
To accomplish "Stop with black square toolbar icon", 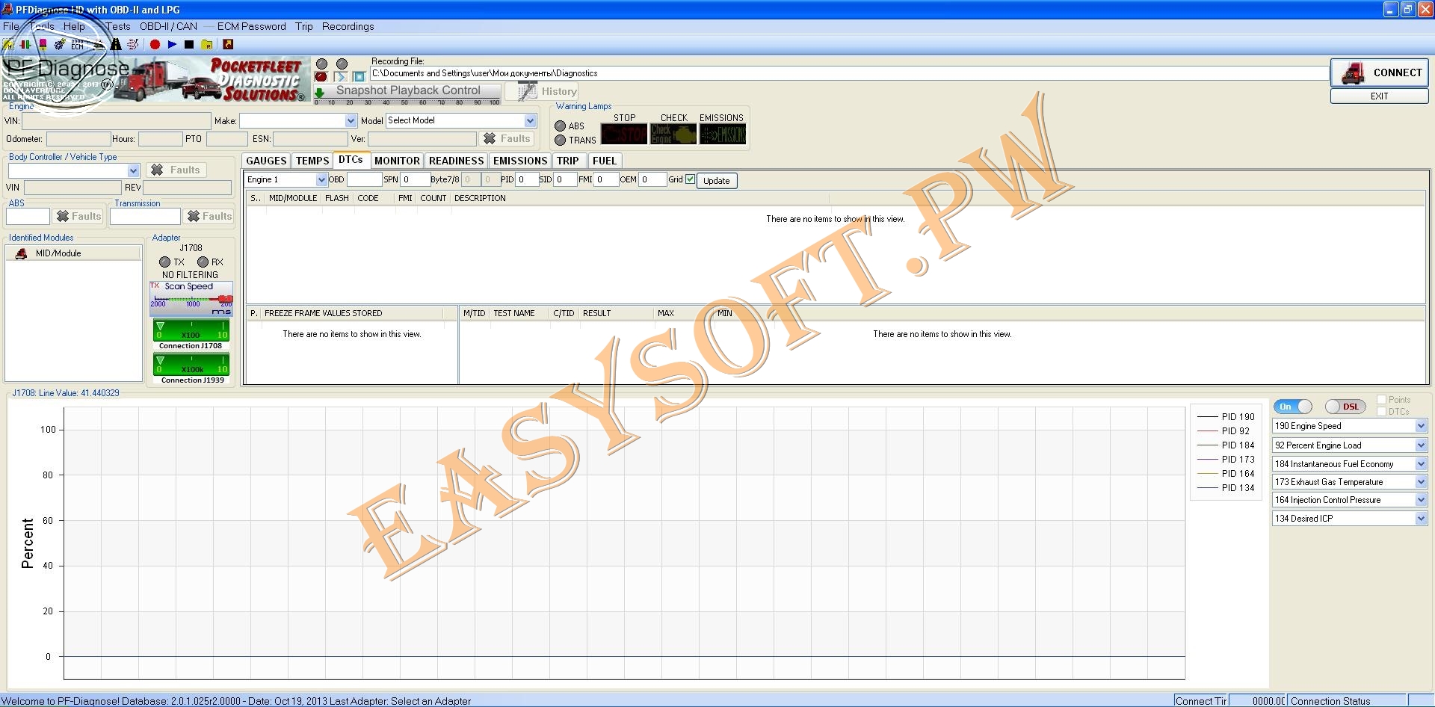I will click(189, 45).
